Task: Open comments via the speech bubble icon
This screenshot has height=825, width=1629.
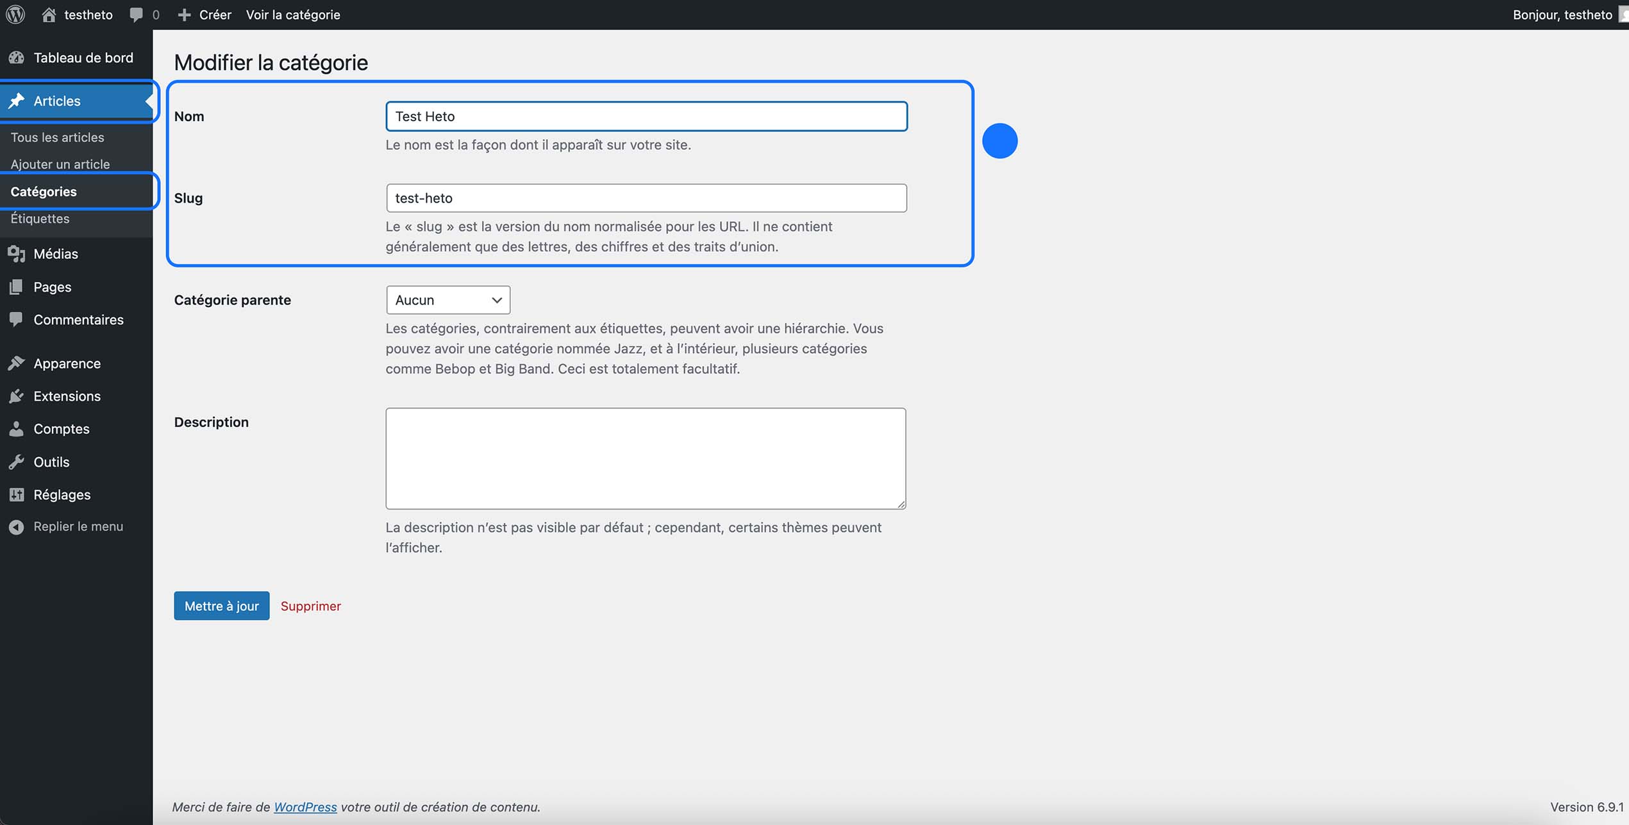Action: 137,14
